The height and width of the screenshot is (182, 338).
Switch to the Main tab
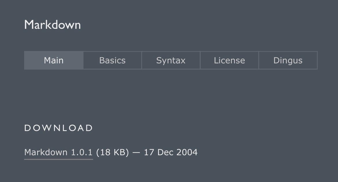54,60
